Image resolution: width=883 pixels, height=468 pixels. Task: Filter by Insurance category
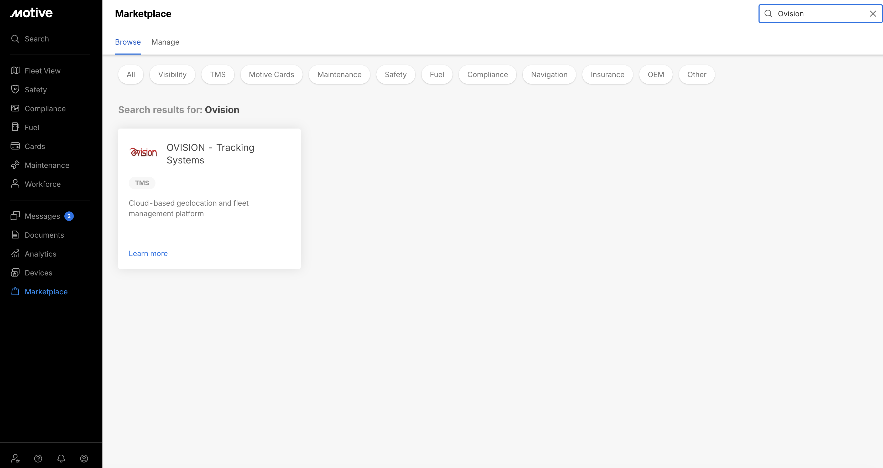(x=607, y=75)
